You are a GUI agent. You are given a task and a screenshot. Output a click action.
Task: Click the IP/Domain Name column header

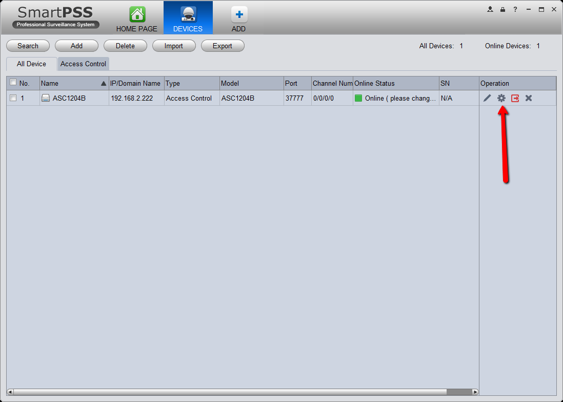pos(136,83)
